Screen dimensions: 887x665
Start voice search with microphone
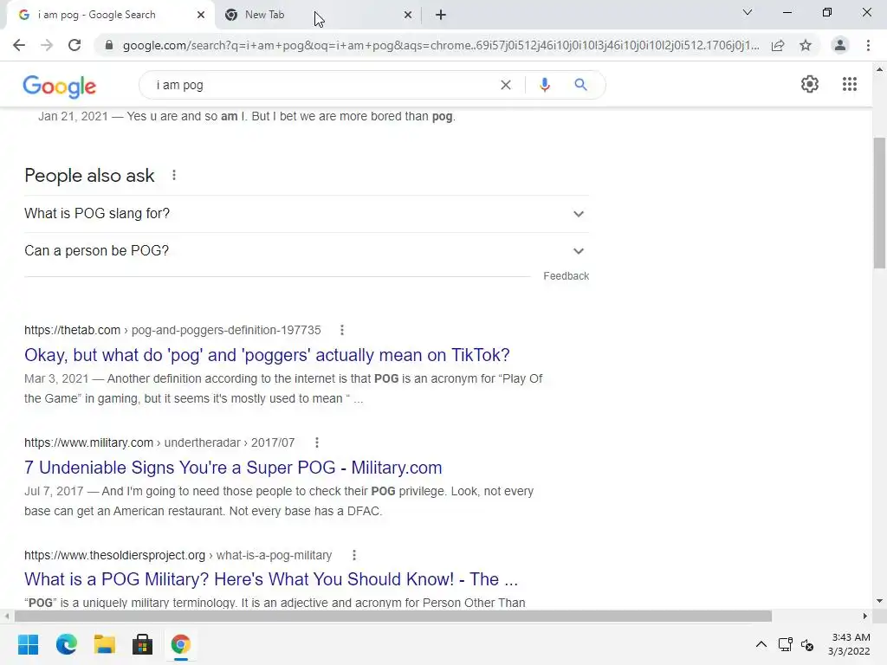[544, 85]
